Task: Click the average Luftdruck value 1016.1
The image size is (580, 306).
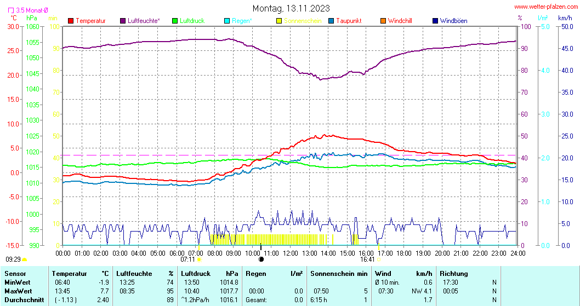Action: (x=229, y=300)
